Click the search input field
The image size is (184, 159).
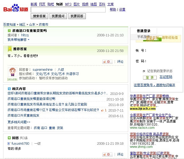coord(68,10)
